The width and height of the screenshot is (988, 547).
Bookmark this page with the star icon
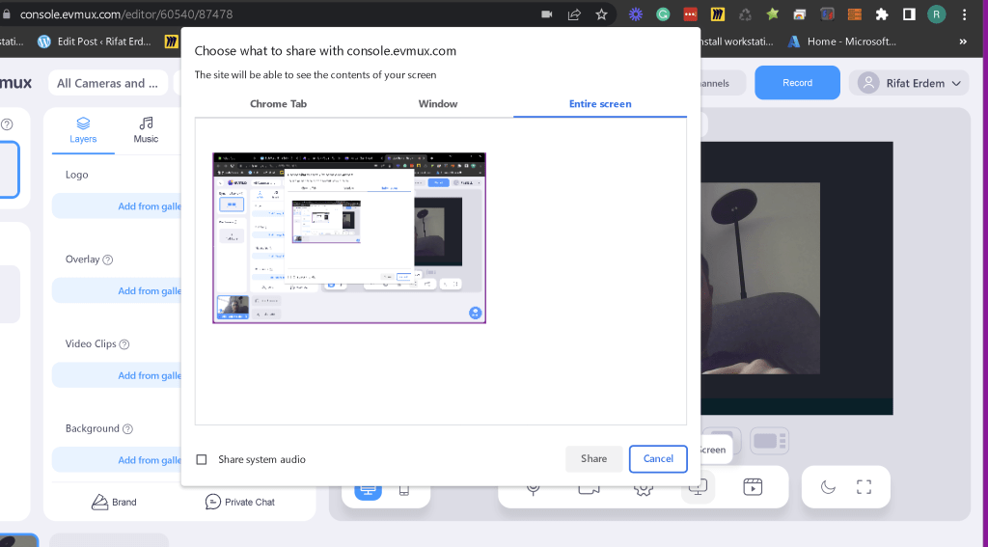click(x=602, y=14)
